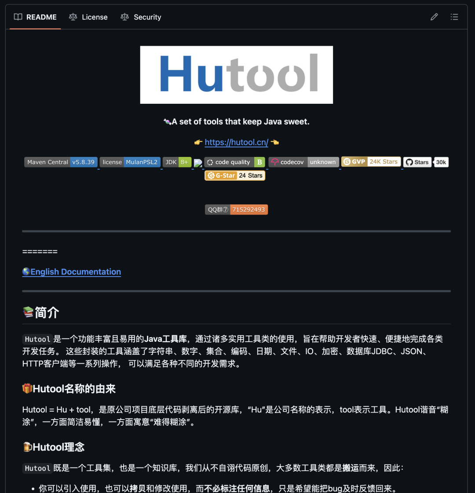Click the pencil icon to edit the README
This screenshot has height=493, width=475.
pyautogui.click(x=434, y=17)
